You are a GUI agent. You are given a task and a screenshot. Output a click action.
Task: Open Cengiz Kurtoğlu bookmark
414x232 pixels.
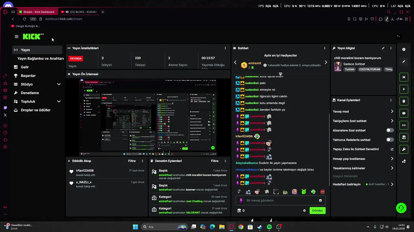(26, 26)
